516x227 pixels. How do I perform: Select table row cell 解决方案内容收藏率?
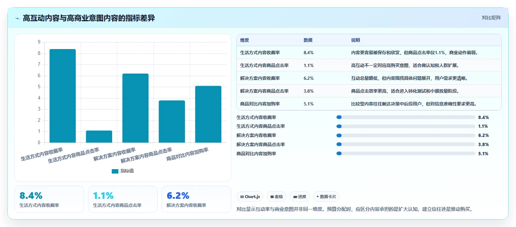(260, 78)
